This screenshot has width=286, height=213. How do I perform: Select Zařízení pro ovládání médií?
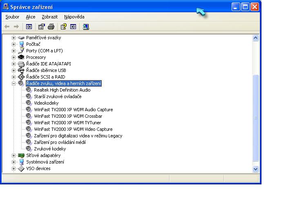point(60,142)
